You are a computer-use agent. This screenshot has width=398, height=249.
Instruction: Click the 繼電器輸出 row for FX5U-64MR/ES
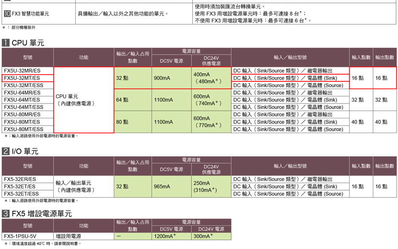290,92
